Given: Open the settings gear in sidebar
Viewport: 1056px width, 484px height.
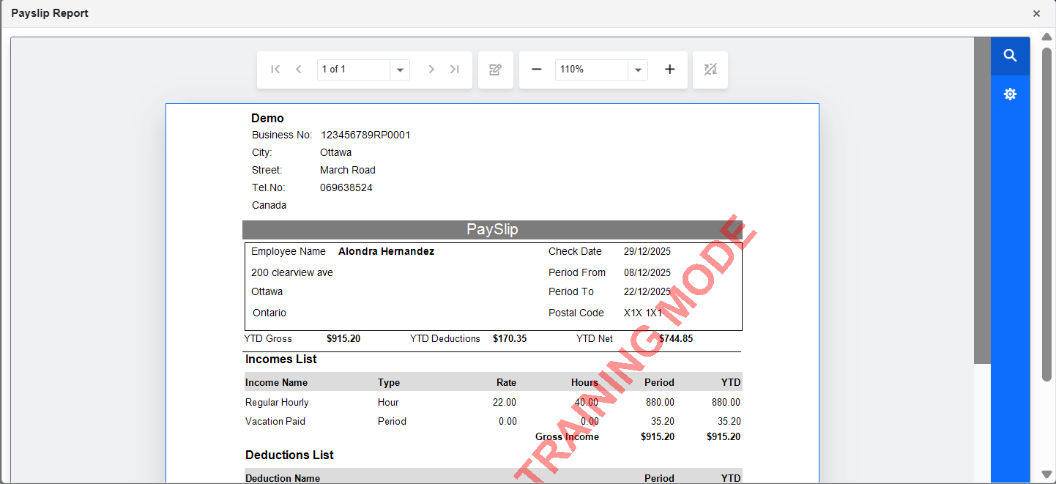Looking at the screenshot, I should pyautogui.click(x=1010, y=94).
